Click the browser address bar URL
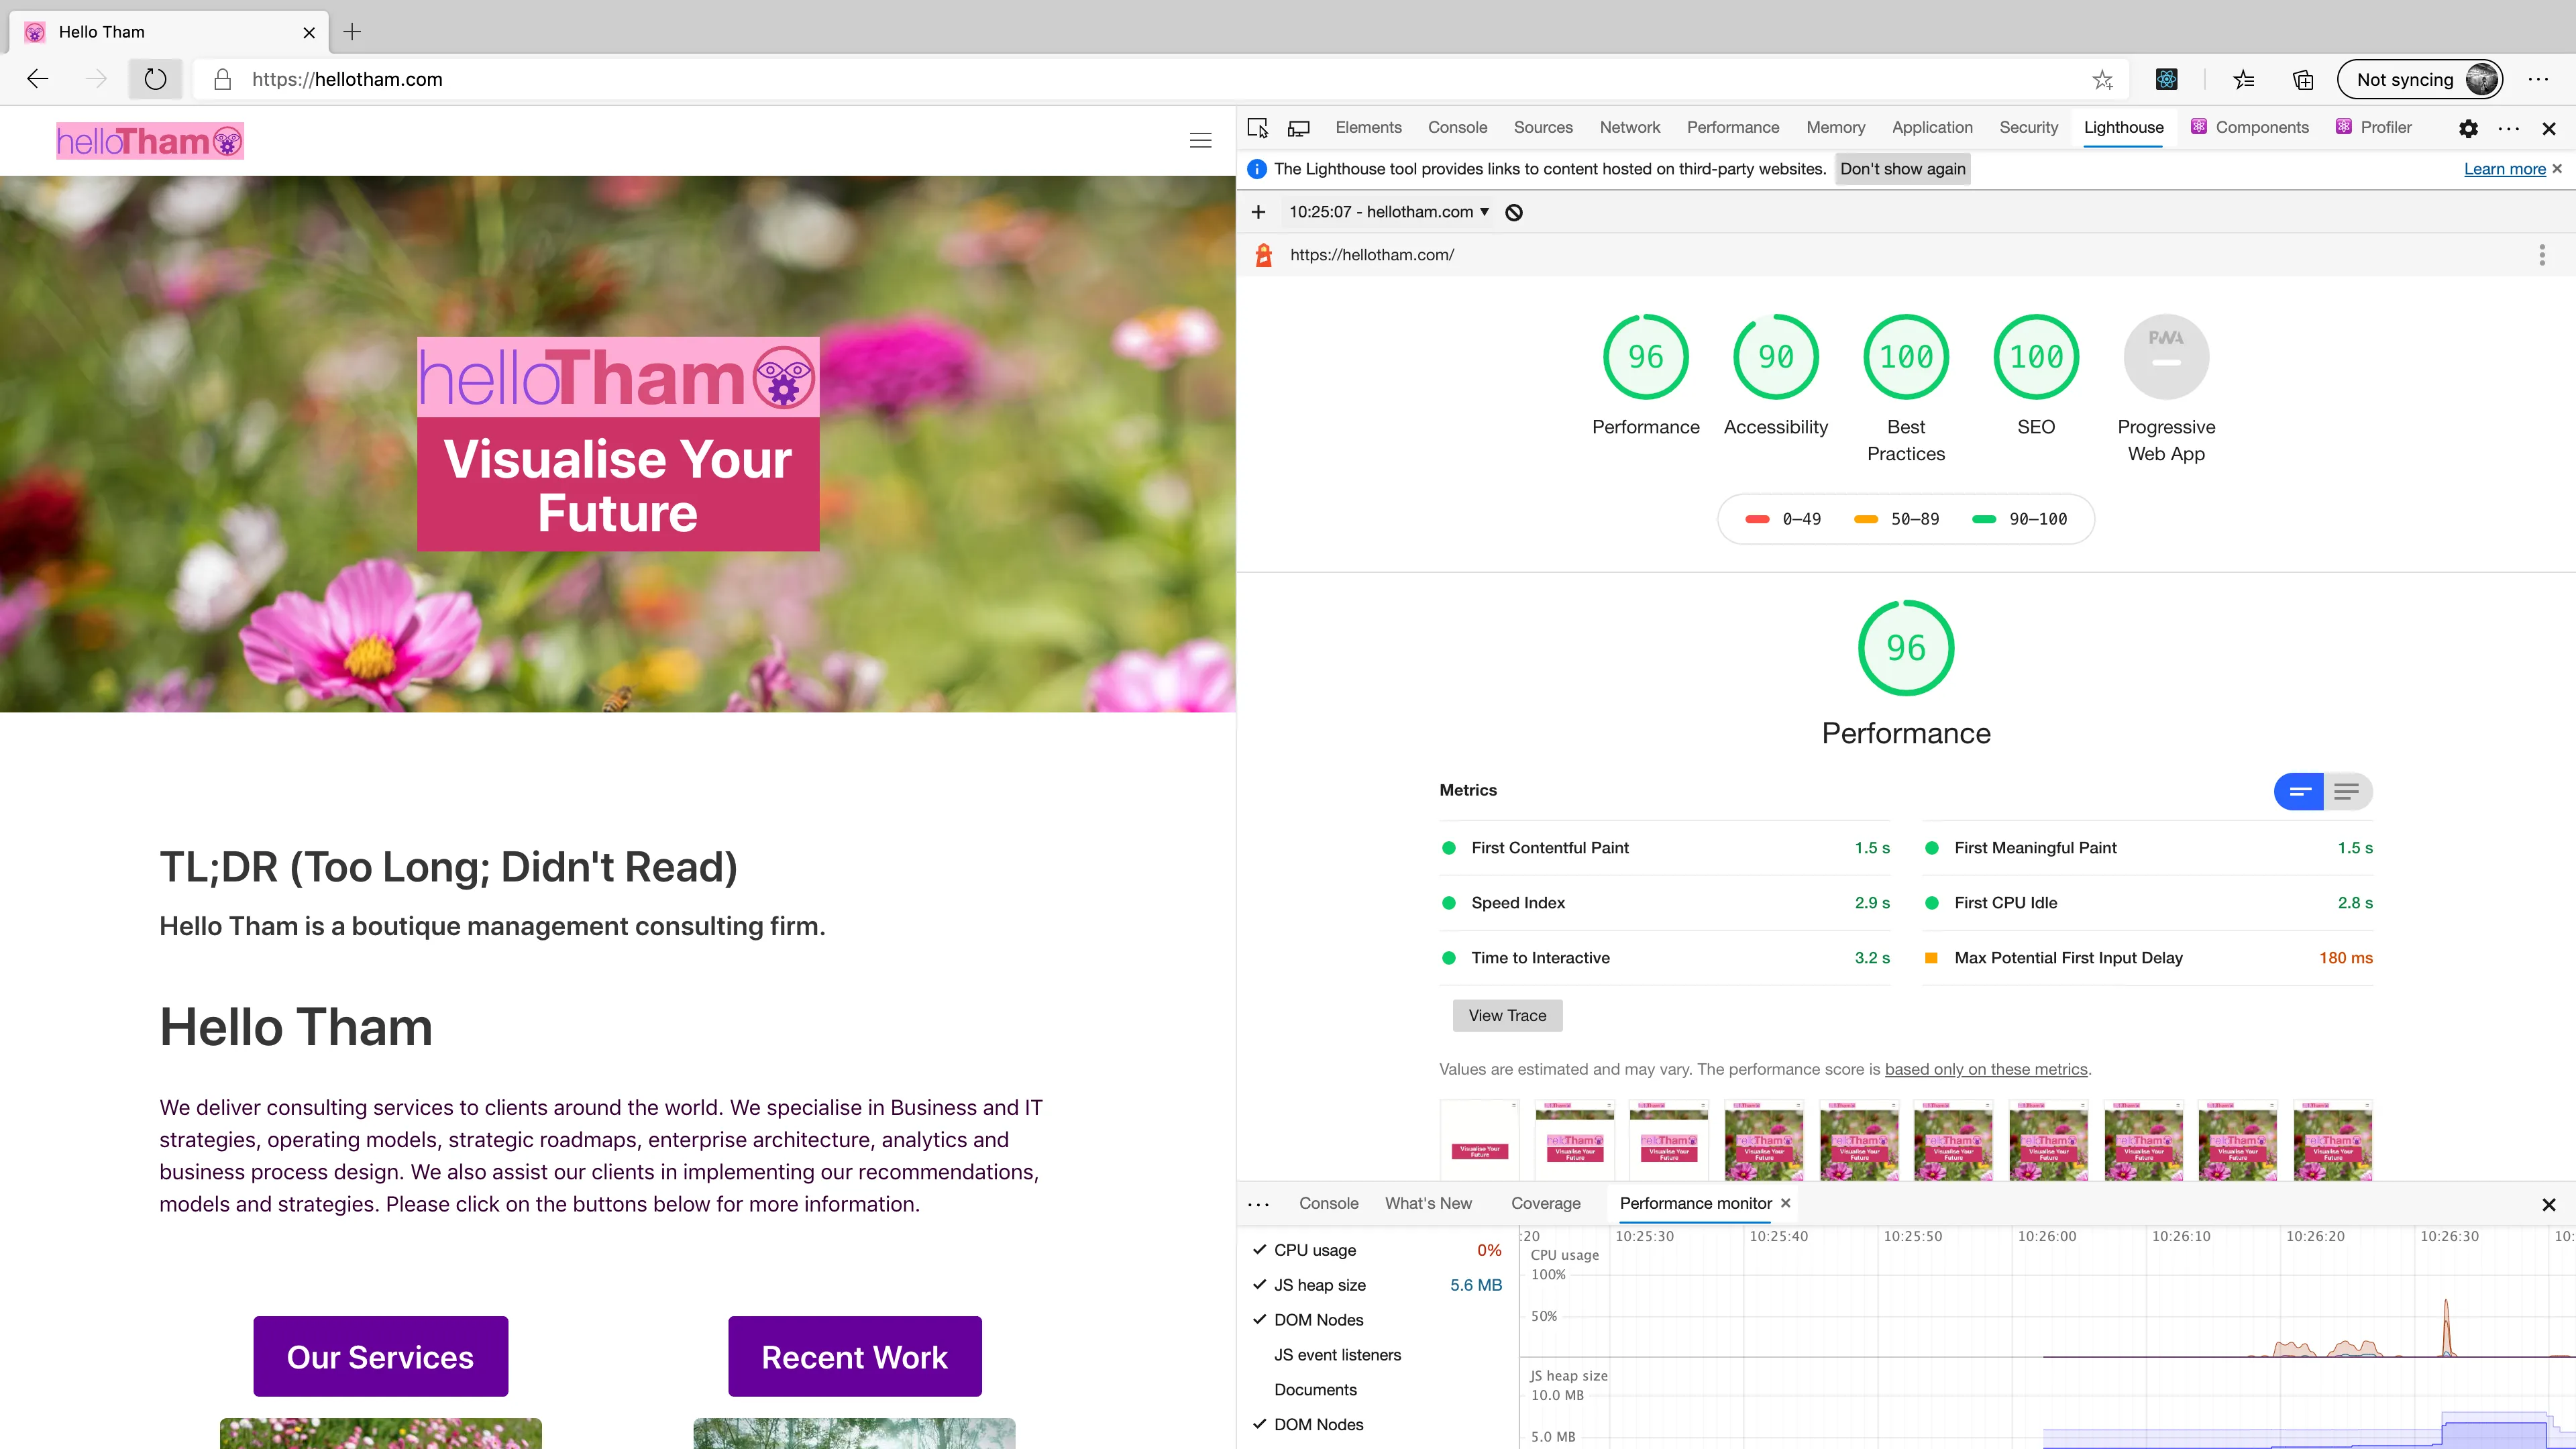This screenshot has height=1449, width=2576. coord(347,80)
